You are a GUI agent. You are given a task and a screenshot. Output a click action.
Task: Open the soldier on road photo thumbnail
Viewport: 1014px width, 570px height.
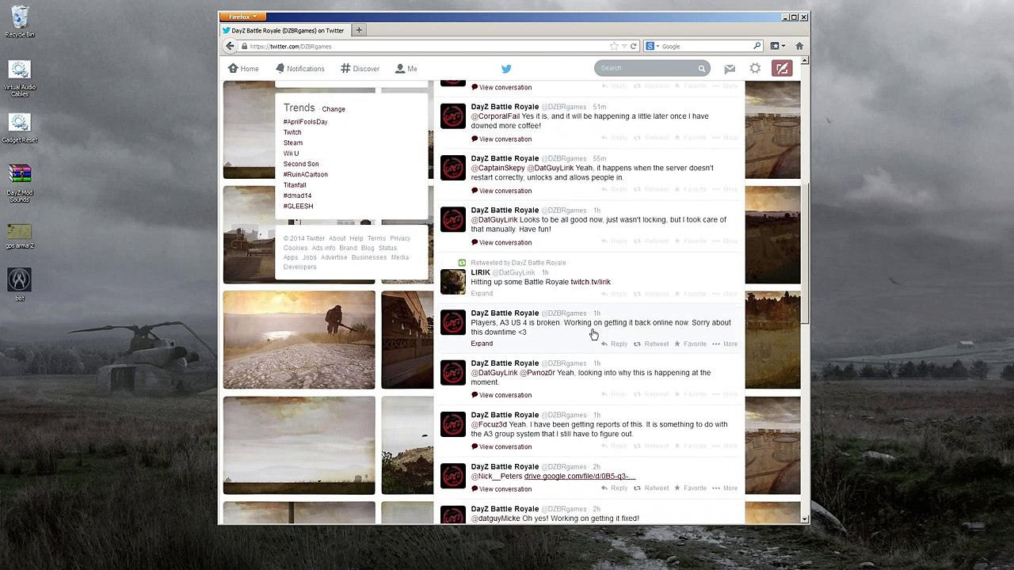[x=299, y=340]
